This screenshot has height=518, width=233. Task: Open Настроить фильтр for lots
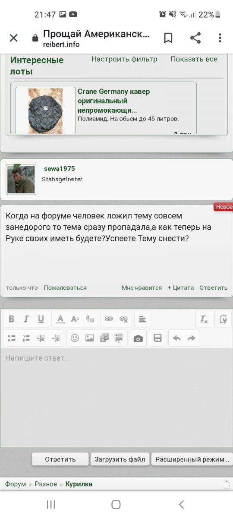coord(124,59)
